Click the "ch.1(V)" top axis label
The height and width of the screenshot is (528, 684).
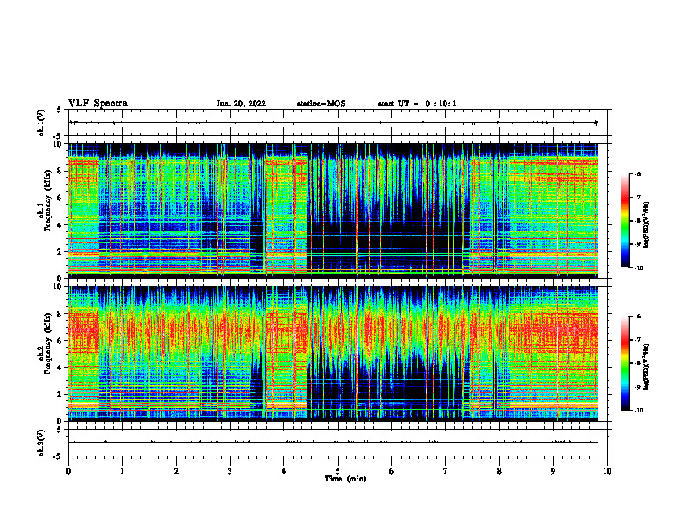click(x=41, y=123)
